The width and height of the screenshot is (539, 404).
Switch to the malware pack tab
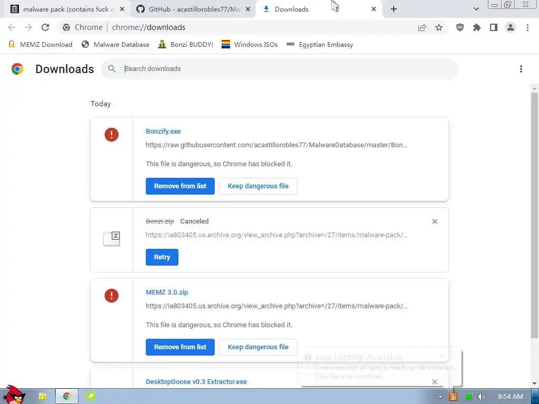66,9
